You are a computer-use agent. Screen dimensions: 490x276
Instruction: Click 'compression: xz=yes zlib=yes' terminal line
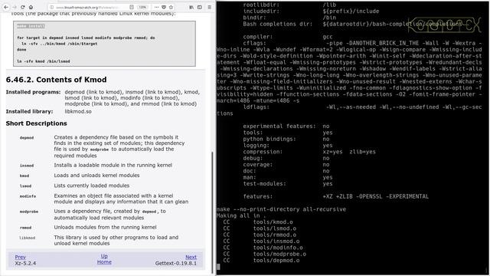coord(309,152)
